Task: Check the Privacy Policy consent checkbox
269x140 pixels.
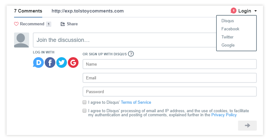Action: click(x=84, y=111)
